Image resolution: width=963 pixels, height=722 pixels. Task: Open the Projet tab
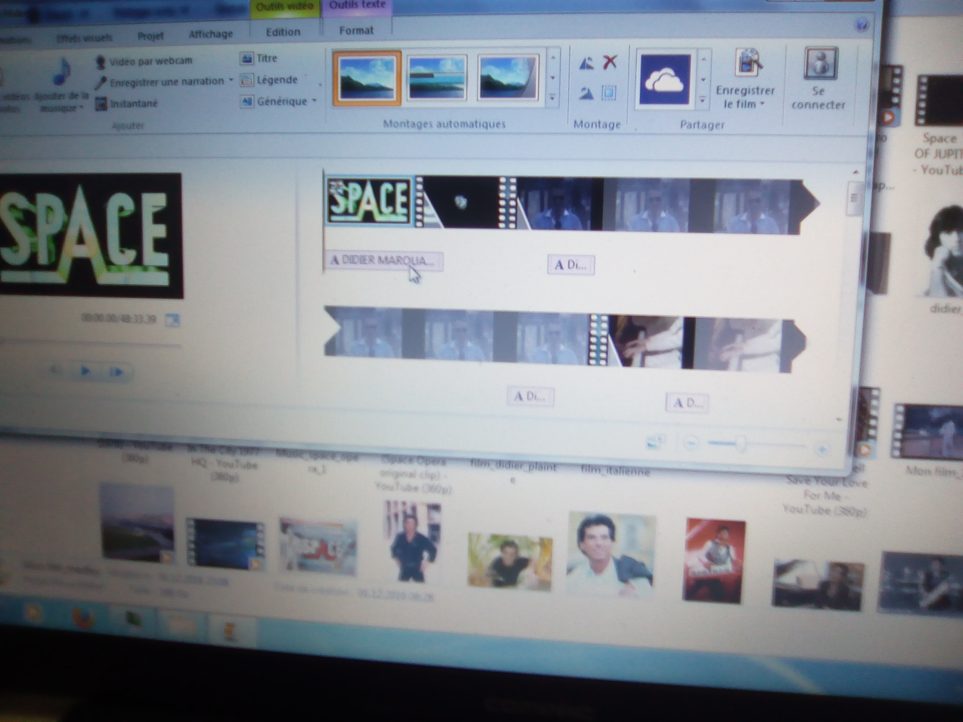pos(150,36)
